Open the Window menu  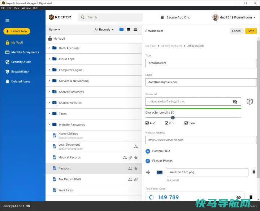coord(26,8)
